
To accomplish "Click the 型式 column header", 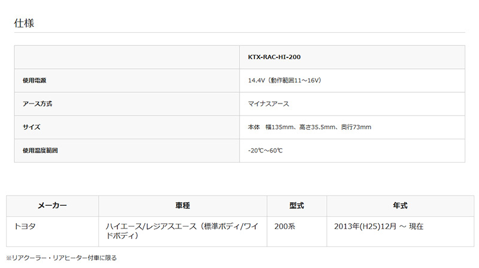I will pos(296,205).
